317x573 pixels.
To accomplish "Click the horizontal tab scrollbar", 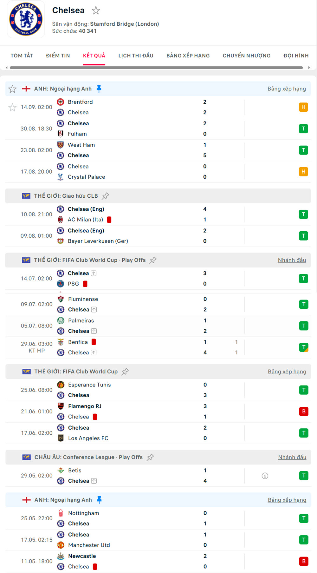I will [x=156, y=68].
